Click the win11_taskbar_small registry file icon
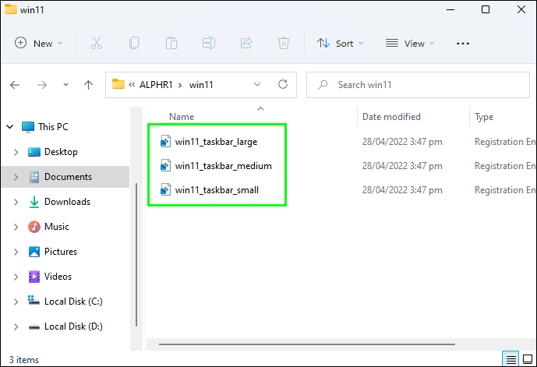537x367 pixels. tap(165, 190)
